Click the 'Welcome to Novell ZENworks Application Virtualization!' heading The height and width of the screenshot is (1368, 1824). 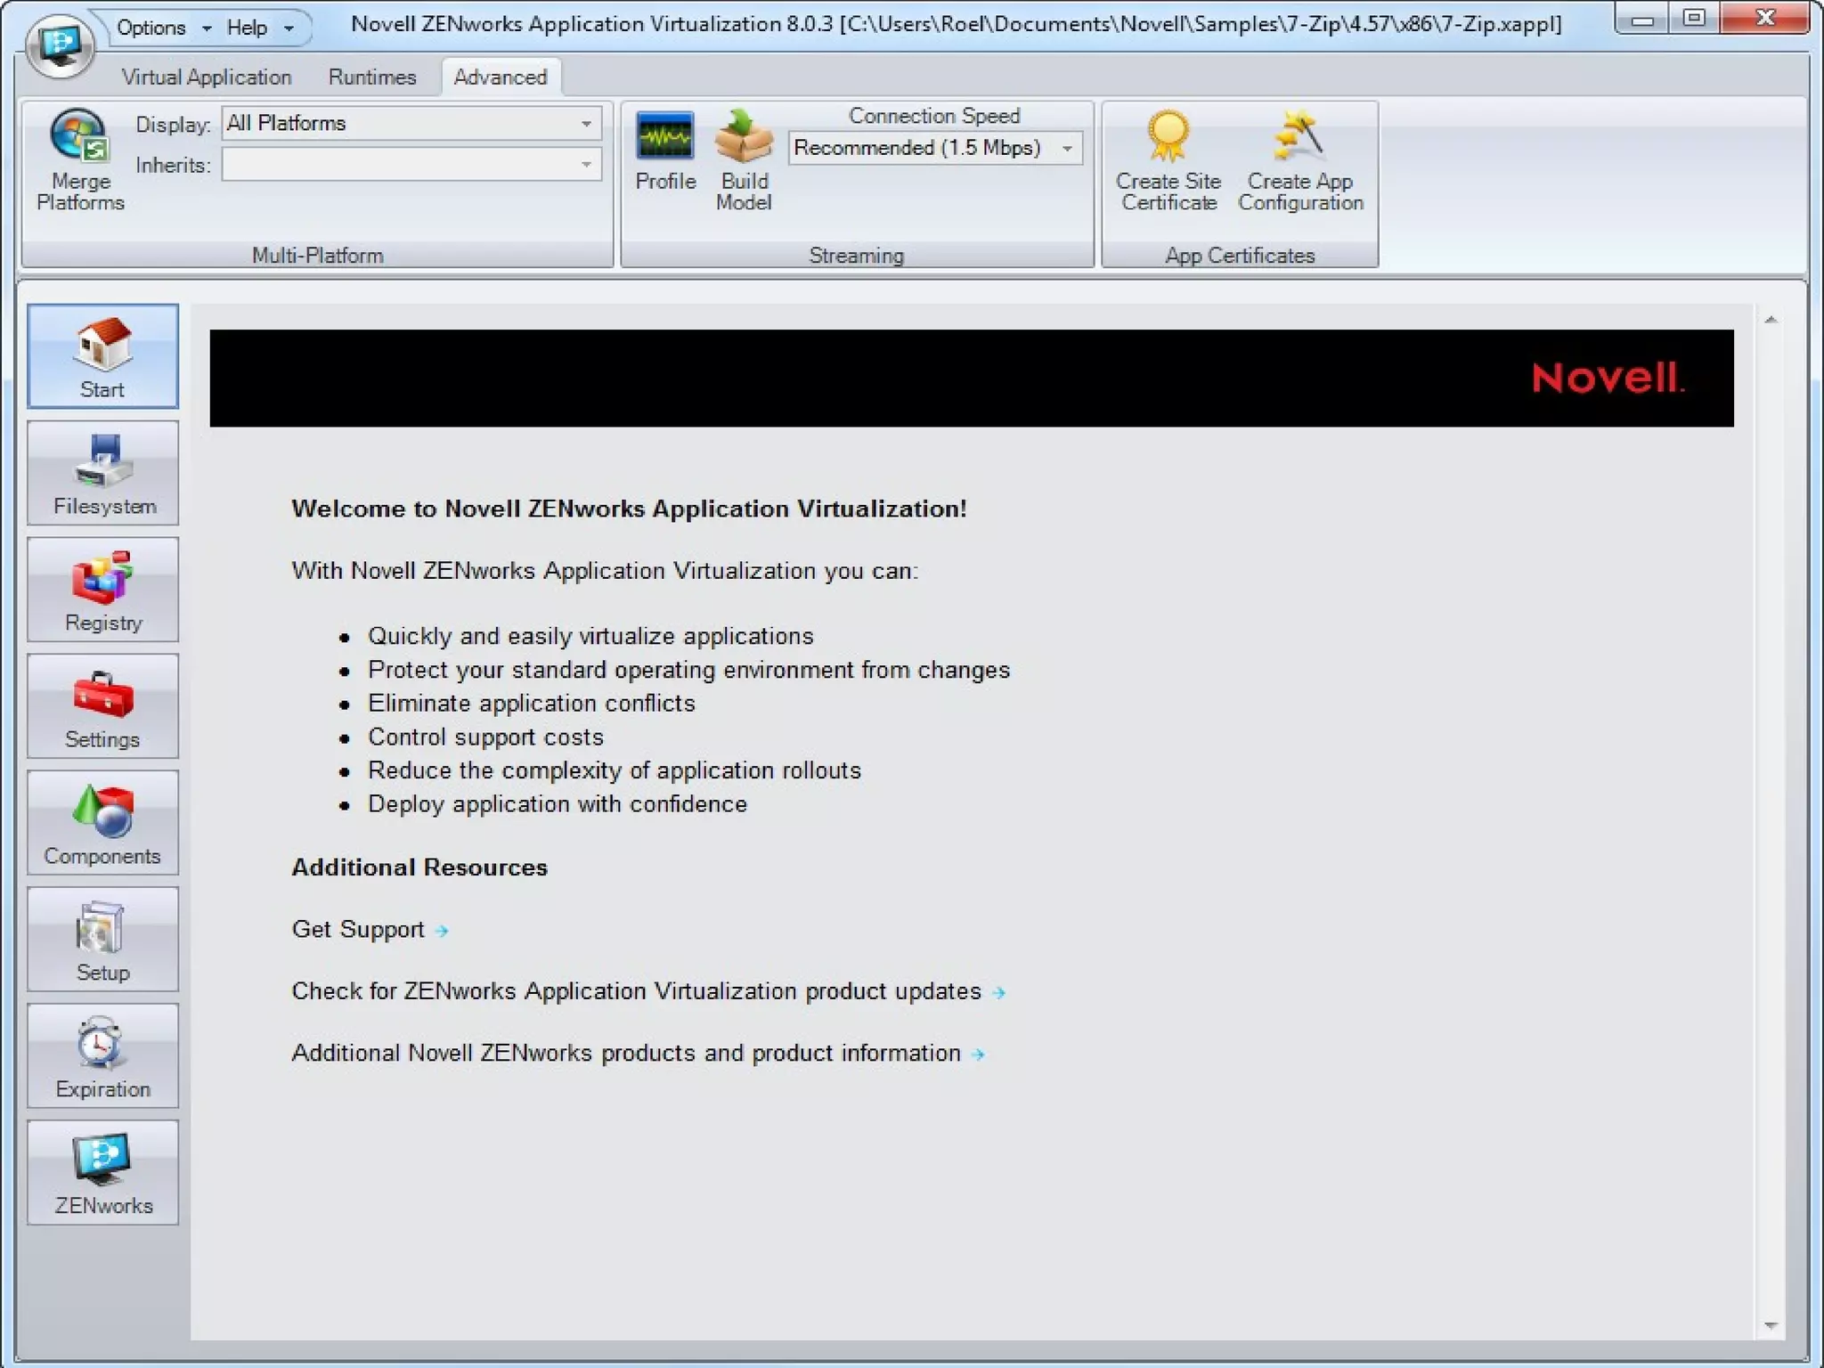click(629, 509)
